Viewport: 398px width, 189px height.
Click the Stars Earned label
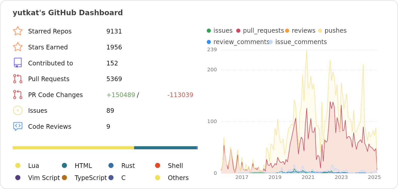pos(48,47)
